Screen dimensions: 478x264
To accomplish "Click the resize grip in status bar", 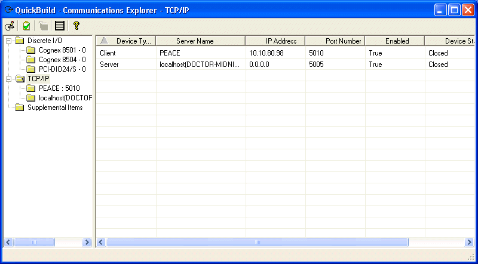I will click(x=471, y=256).
